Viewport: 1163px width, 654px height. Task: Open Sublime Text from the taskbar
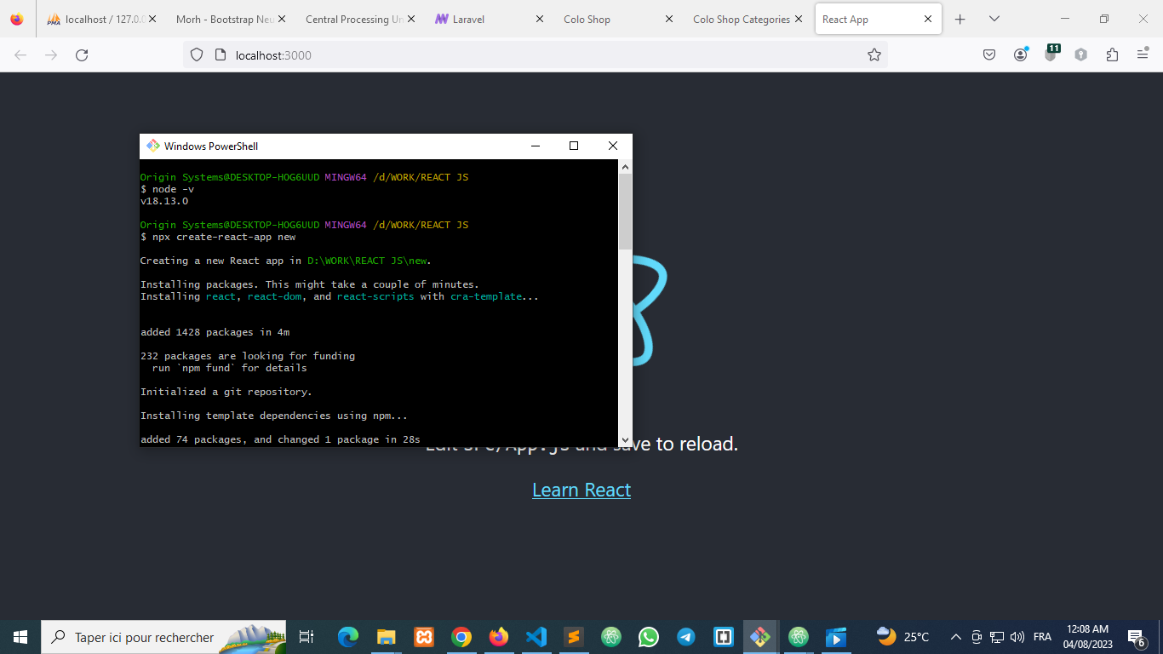point(574,637)
